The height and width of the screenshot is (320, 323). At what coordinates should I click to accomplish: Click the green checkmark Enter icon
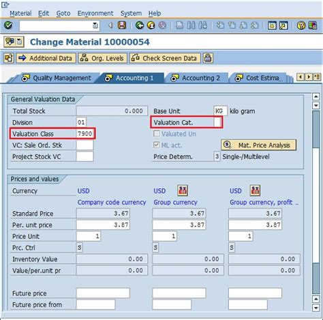pos(8,25)
